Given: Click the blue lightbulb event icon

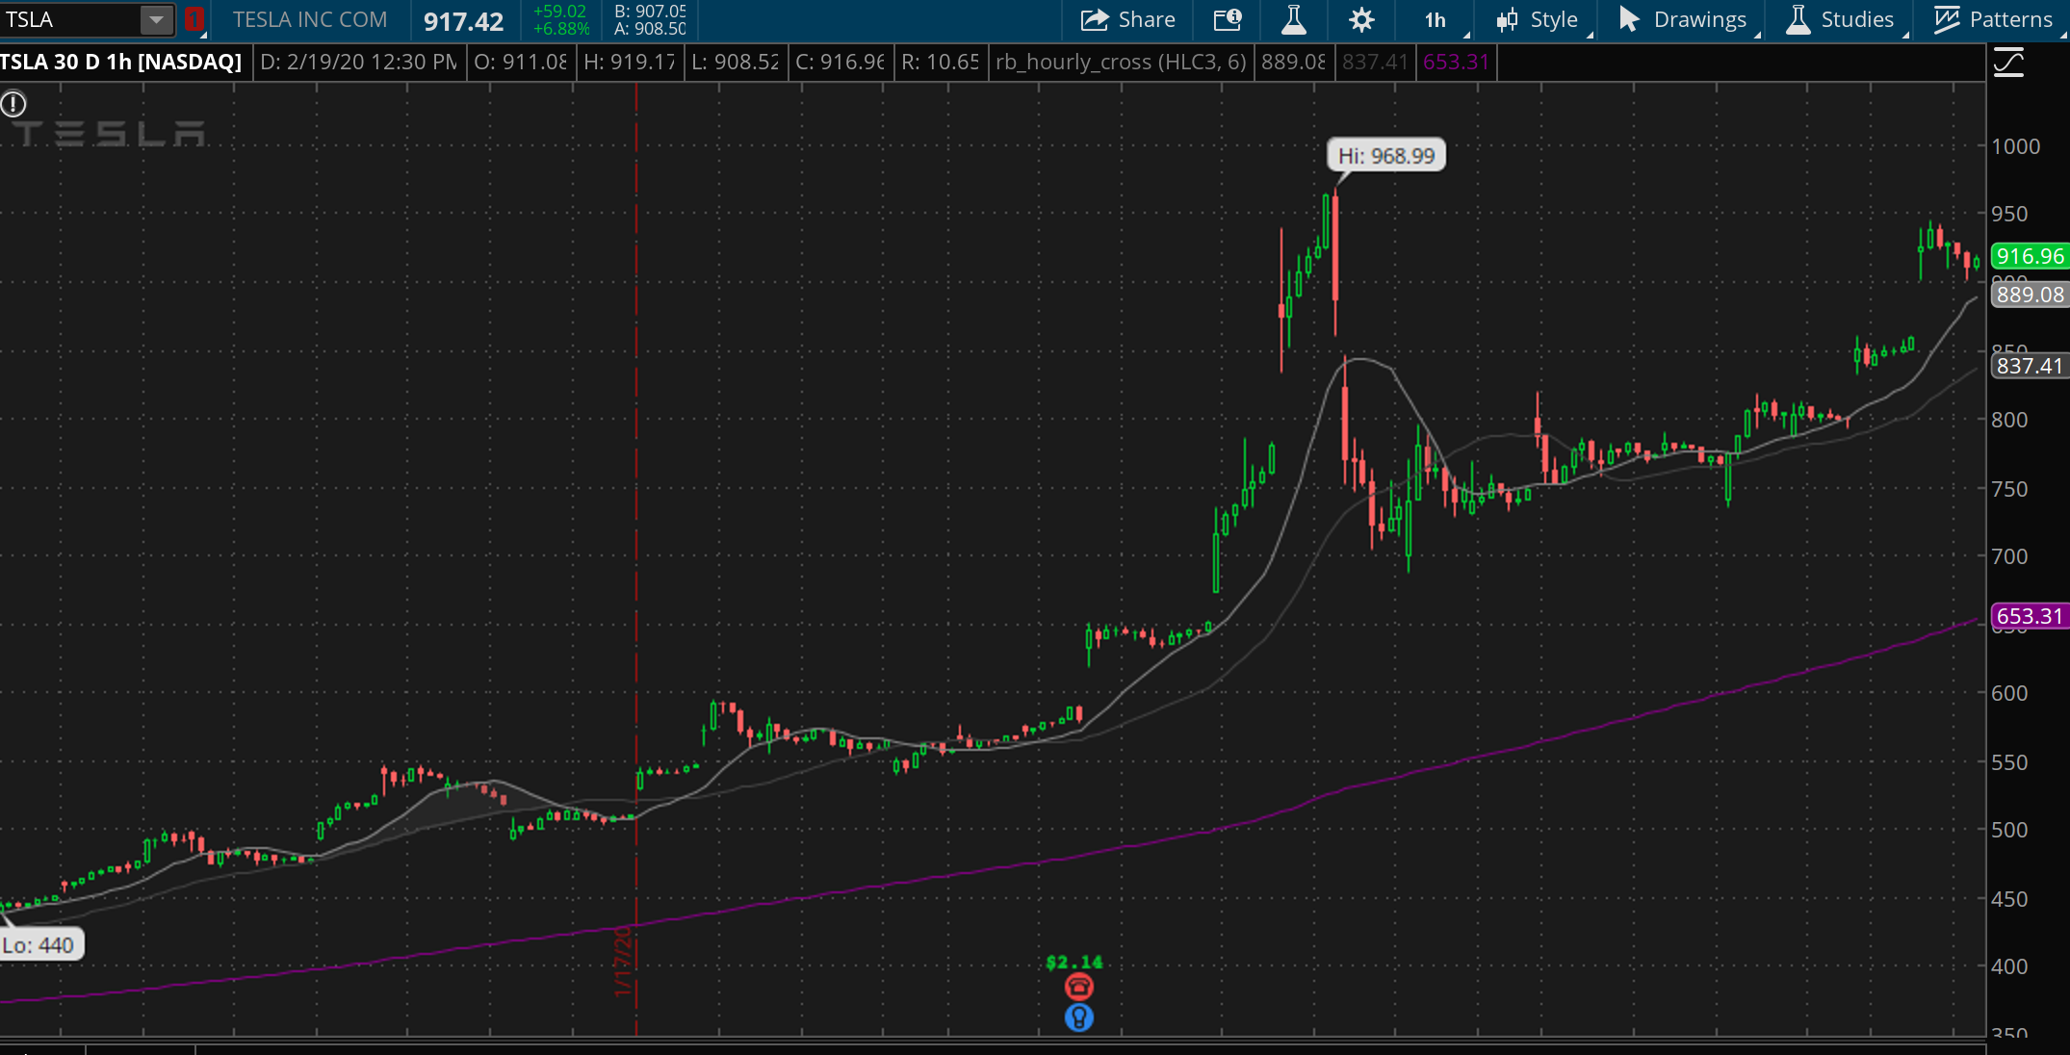Looking at the screenshot, I should (x=1079, y=1017).
